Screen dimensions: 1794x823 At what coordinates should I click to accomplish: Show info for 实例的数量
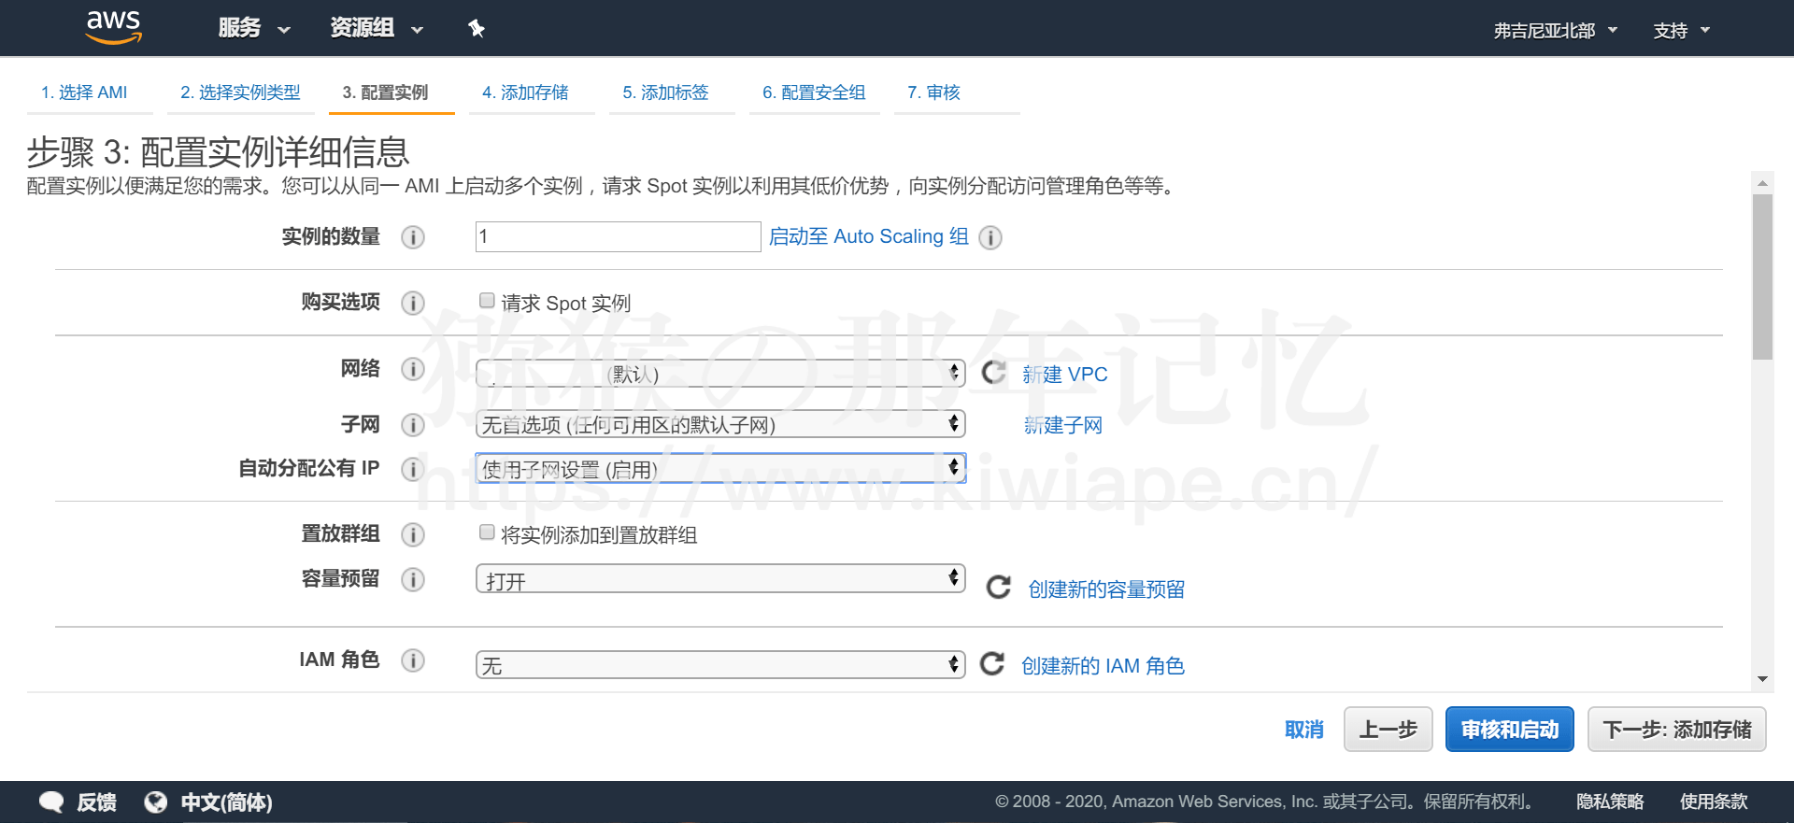click(413, 237)
